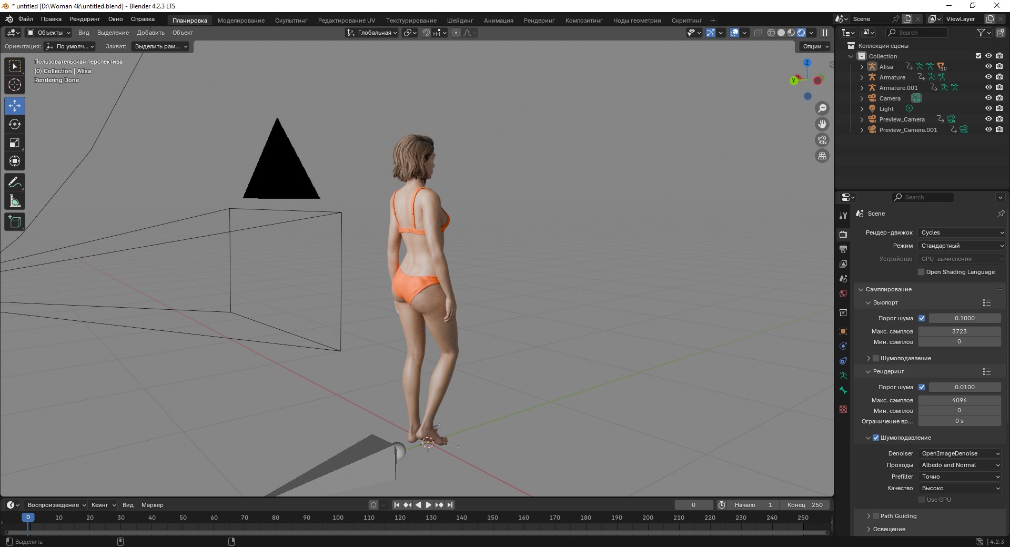
Task: Select the Measure tool
Action: point(15,201)
